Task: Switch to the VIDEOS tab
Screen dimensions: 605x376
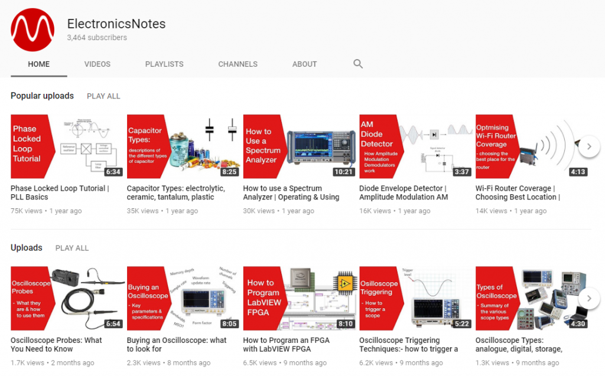Action: (97, 64)
